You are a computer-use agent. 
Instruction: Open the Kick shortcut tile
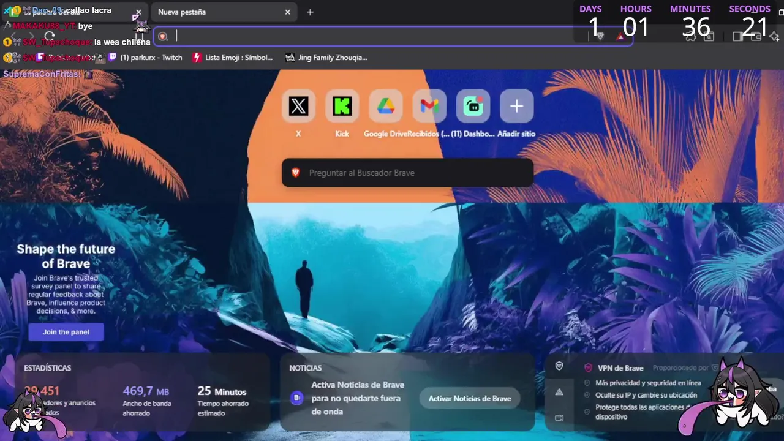coord(342,106)
